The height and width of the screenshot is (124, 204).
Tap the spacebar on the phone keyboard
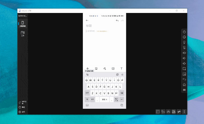click(x=104, y=99)
